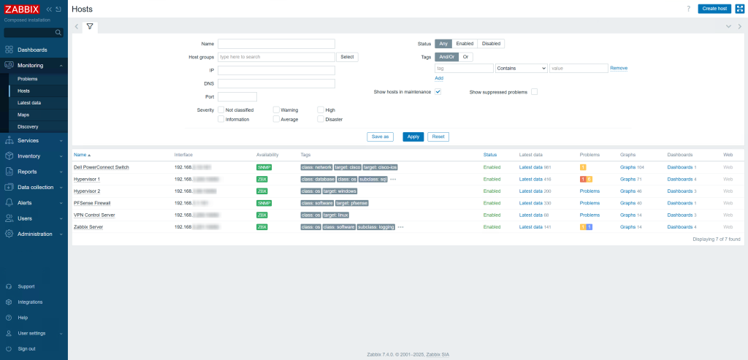Viewport: 748px width, 360px height.
Task: Open Dell PowerConnect Switch host link
Action: pyautogui.click(x=101, y=167)
